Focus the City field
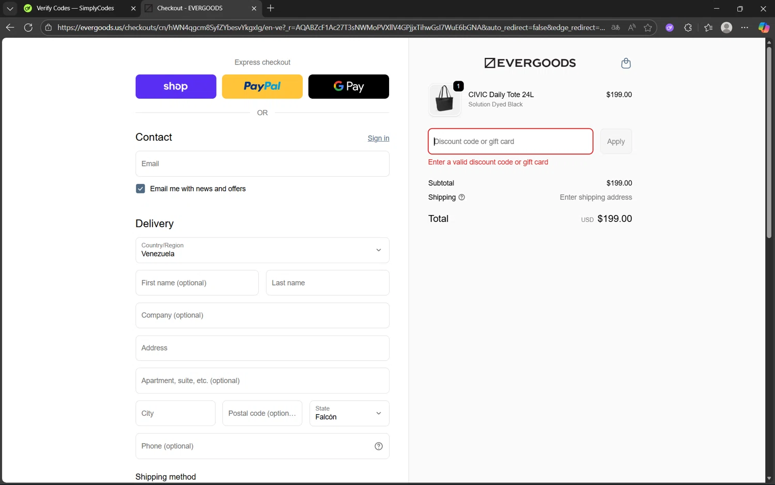775x485 pixels. click(x=176, y=413)
